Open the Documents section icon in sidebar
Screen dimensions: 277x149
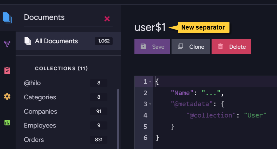coord(7,18)
